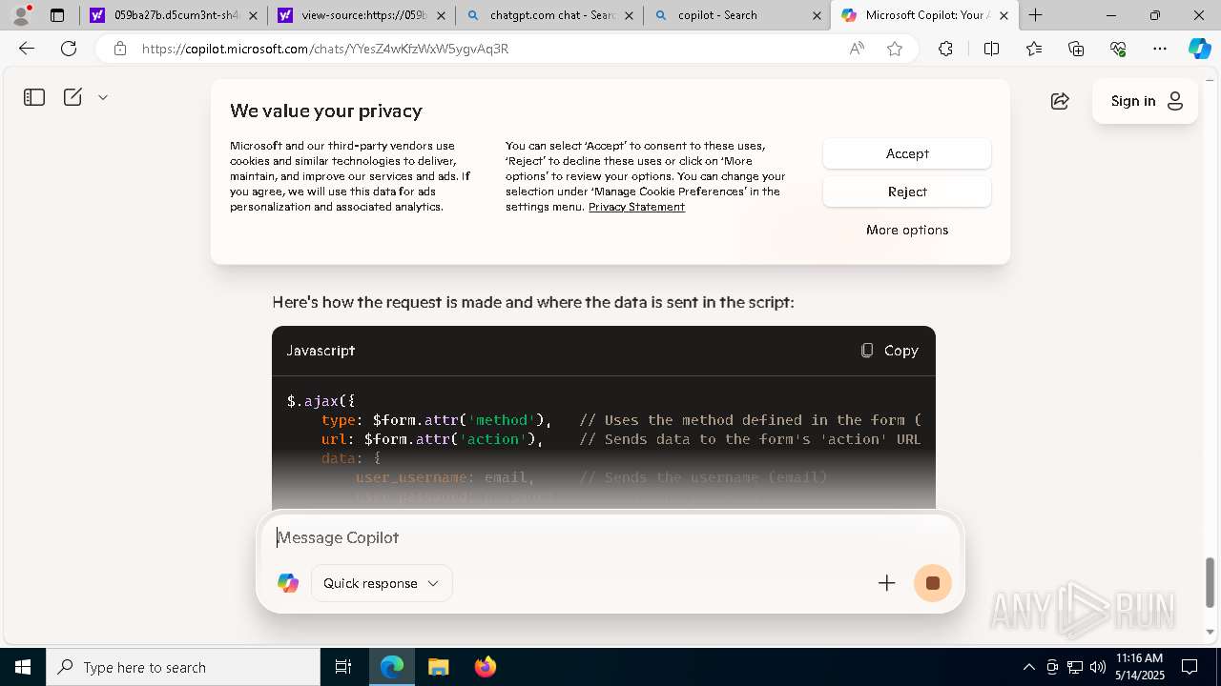Screen dimensions: 1221x686
Task: Open the Settings and more menu
Action: 1160,49
